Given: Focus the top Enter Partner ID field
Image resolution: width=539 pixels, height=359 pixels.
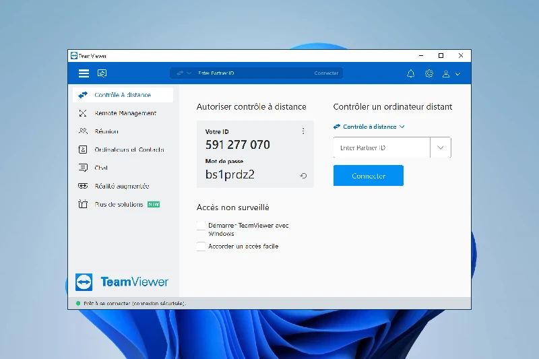Looking at the screenshot, I should [x=253, y=73].
